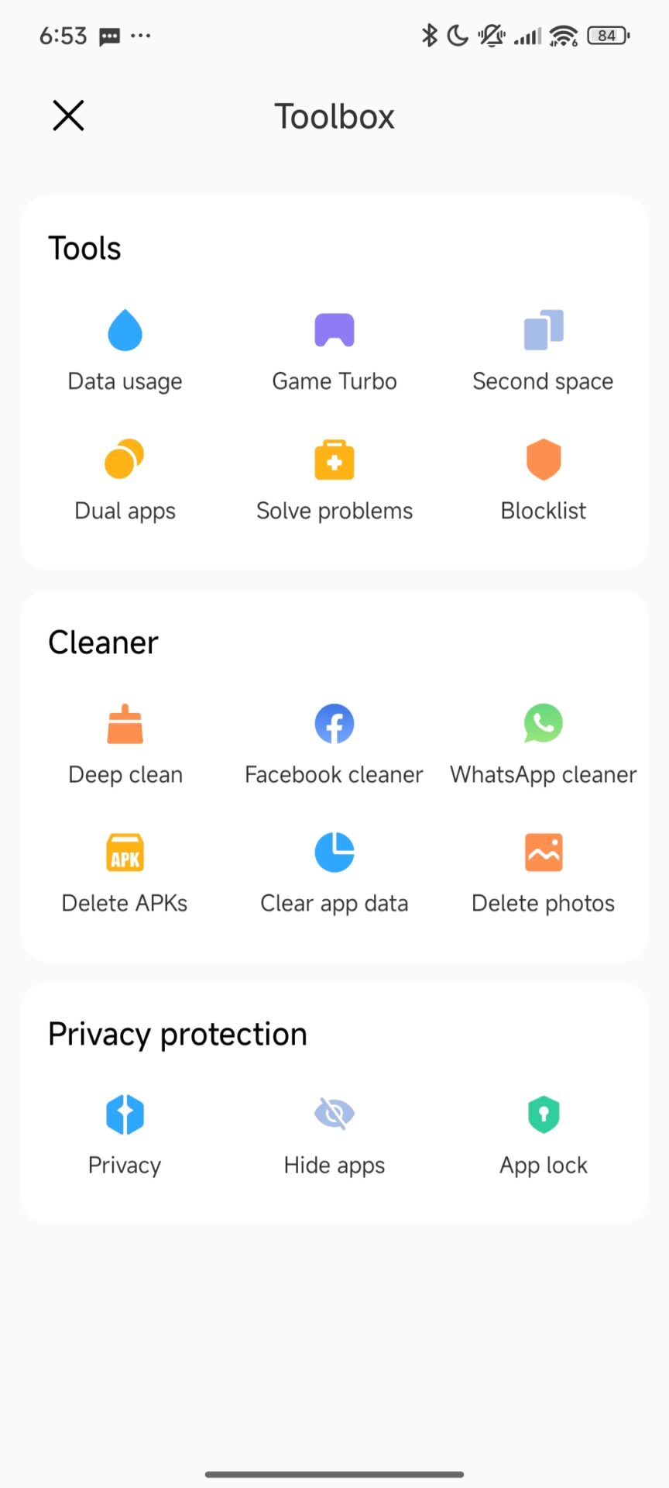Open Solve problems toolkit
The width and height of the screenshot is (669, 1488).
pos(334,460)
